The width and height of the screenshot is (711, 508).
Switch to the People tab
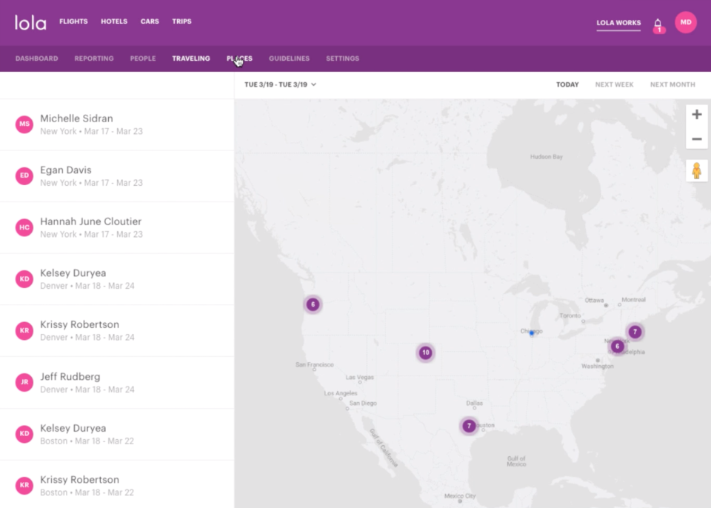tap(143, 59)
